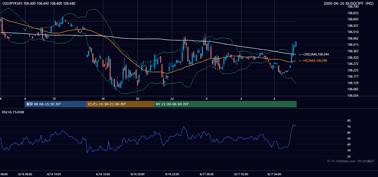Screen dimensions: 378x177
Task: Click price axis value 106.177
Action: [353, 76]
